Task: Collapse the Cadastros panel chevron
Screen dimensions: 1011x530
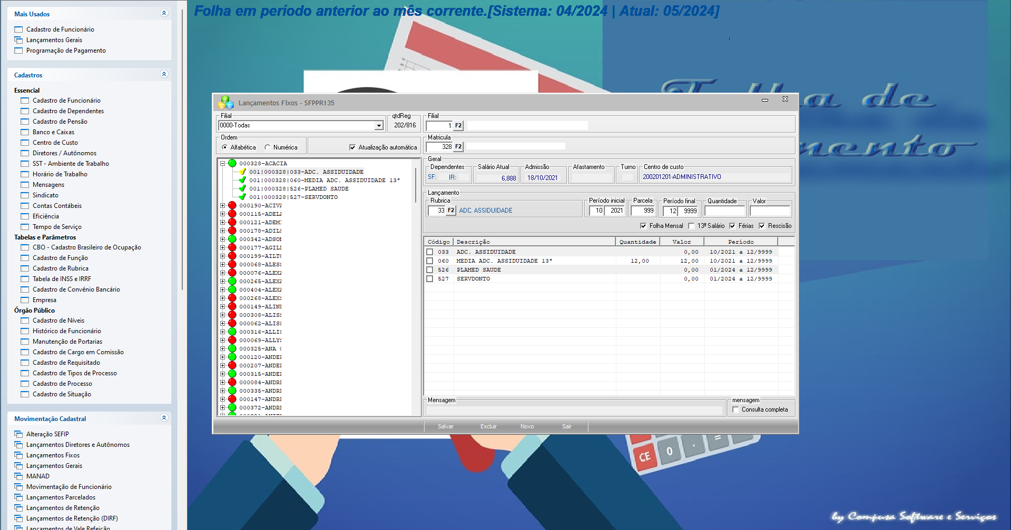Action: click(x=164, y=74)
